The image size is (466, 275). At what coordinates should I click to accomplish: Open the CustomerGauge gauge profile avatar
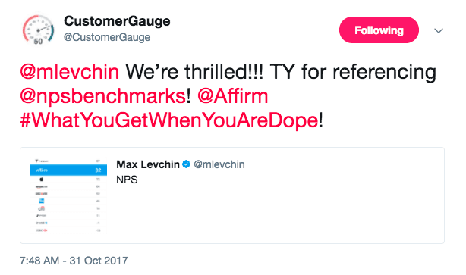coord(38,30)
